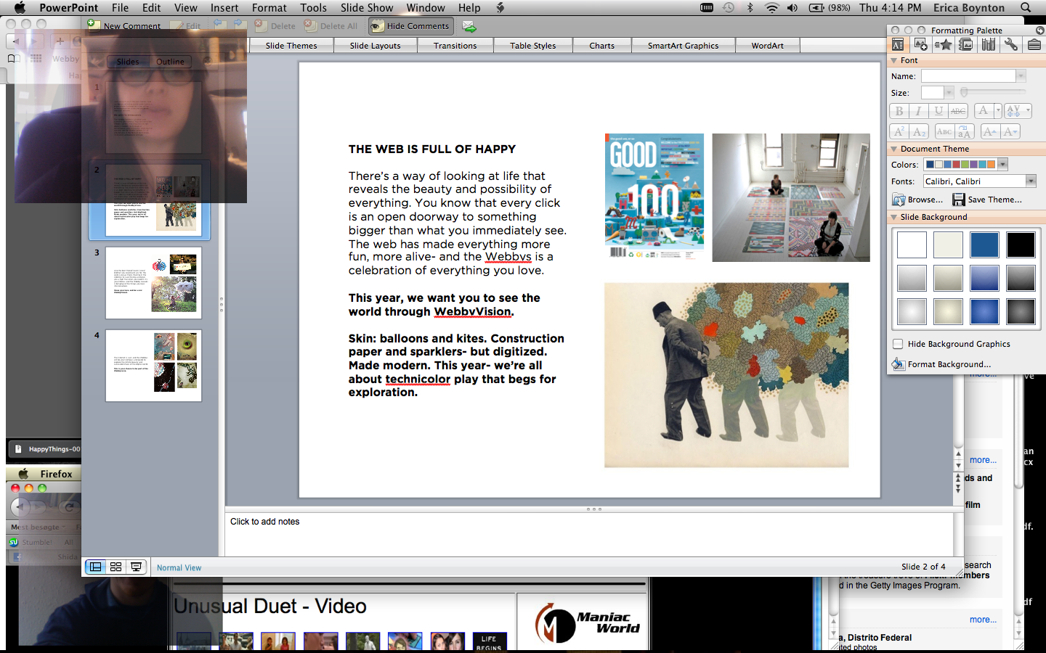Open the Scrapbook palette icon

(965, 45)
